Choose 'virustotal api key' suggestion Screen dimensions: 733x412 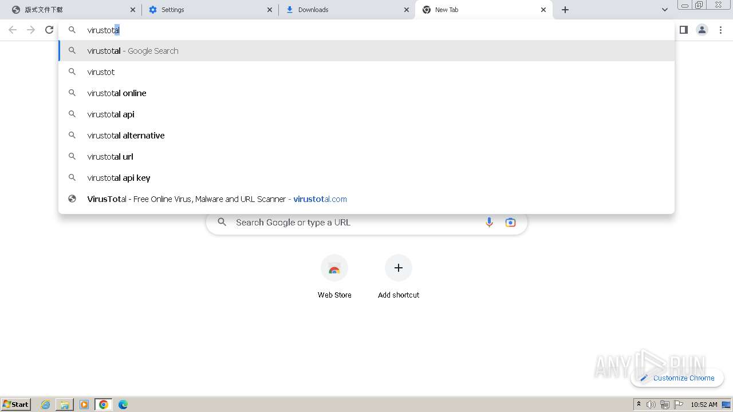click(366, 178)
